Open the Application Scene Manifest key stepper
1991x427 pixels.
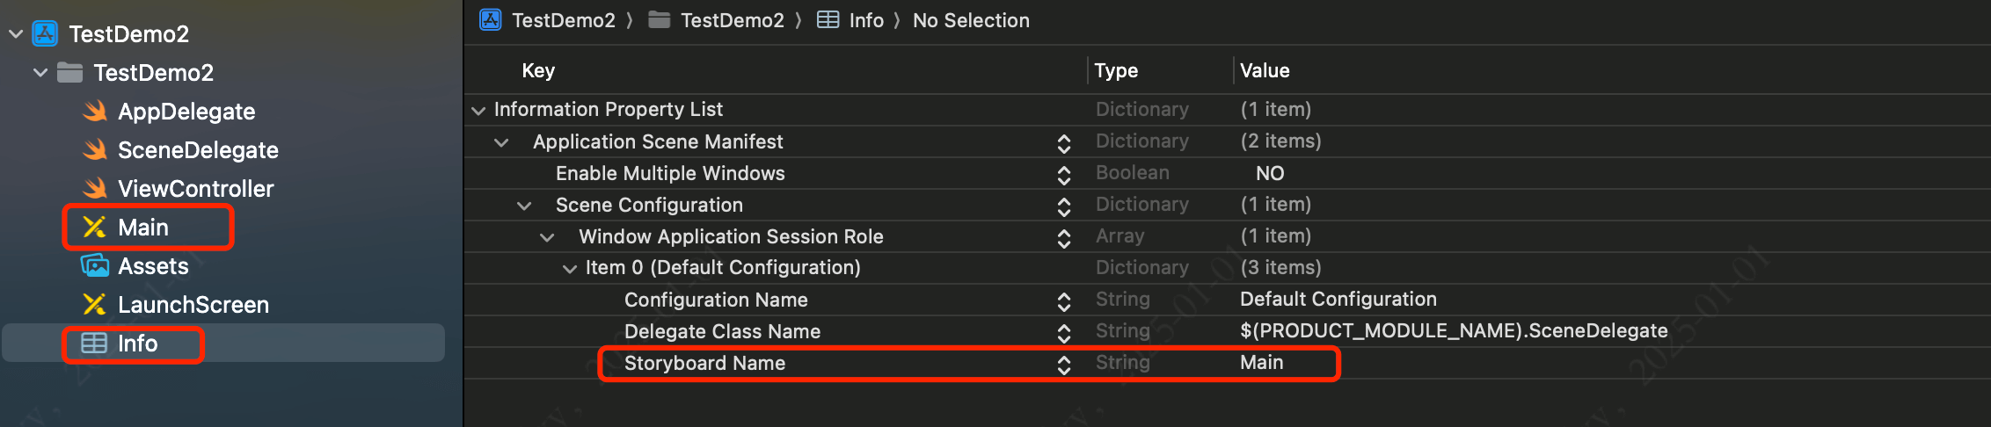coord(1064,142)
